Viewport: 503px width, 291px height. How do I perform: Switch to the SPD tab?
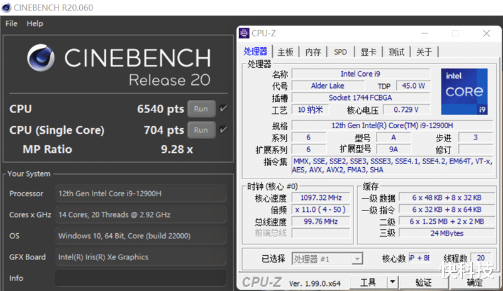click(340, 52)
